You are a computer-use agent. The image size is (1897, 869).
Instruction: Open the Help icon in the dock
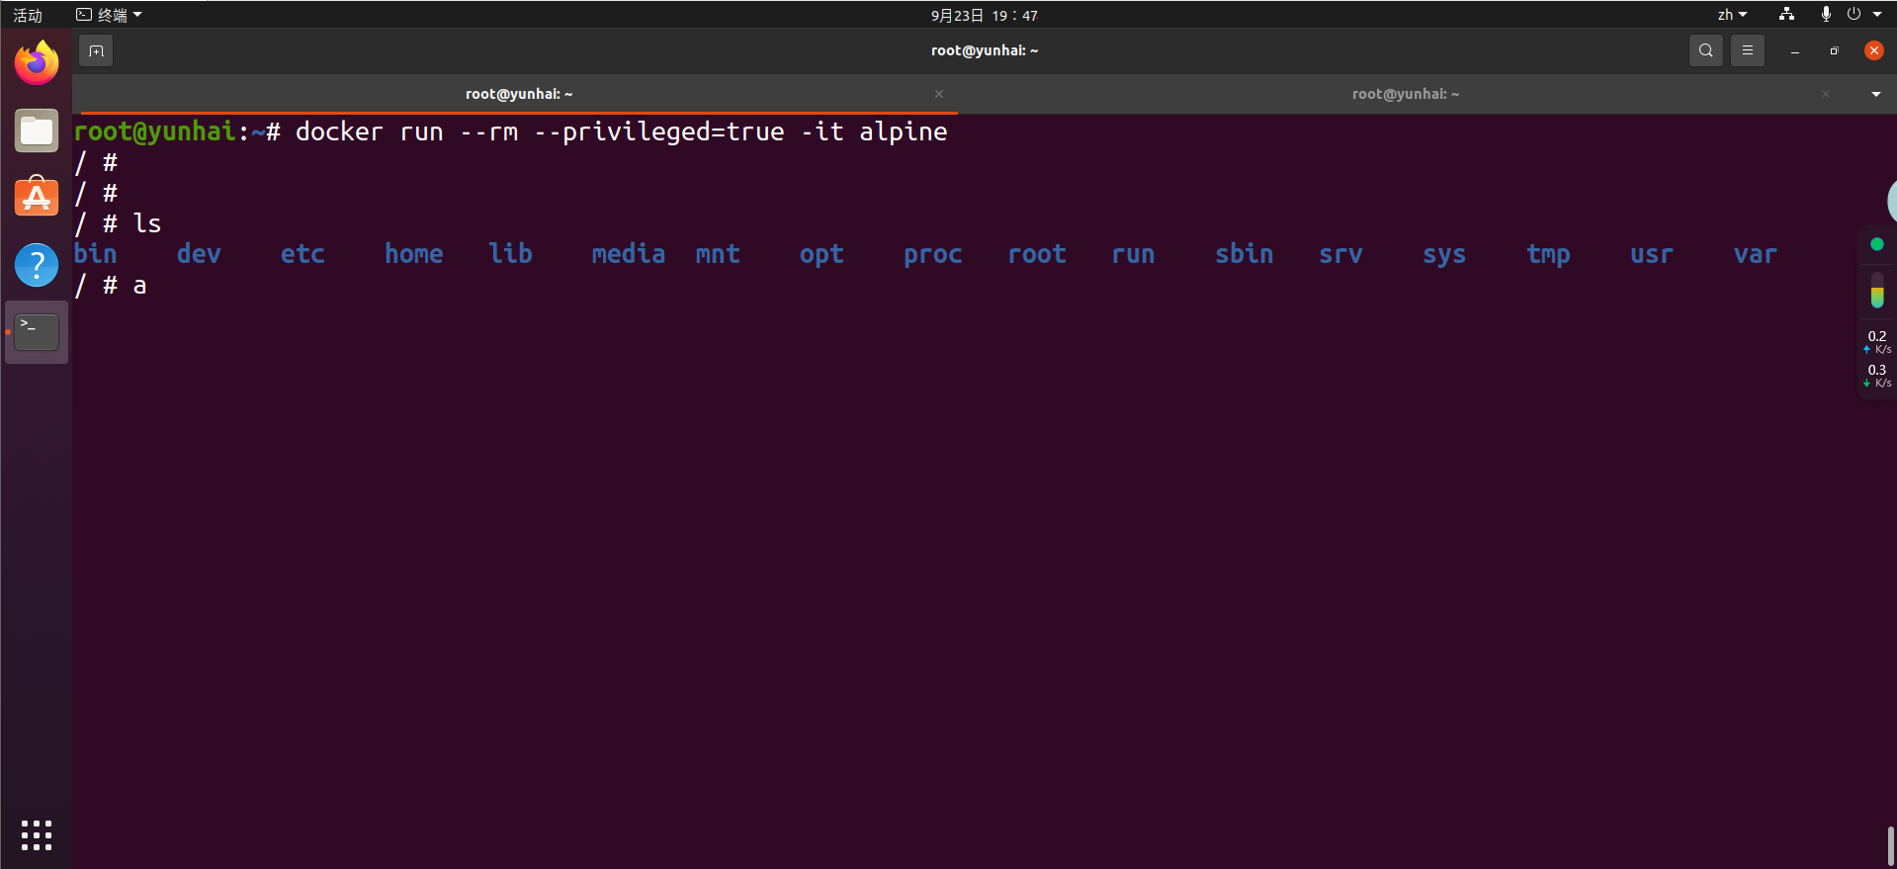(x=37, y=265)
